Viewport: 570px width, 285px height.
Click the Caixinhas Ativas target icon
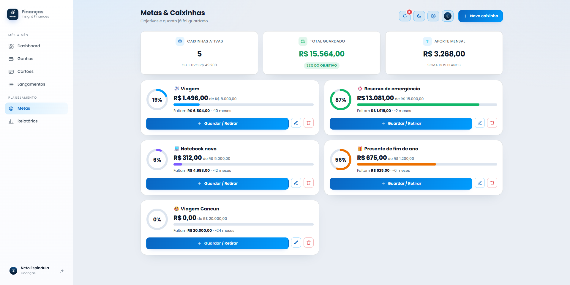180,41
